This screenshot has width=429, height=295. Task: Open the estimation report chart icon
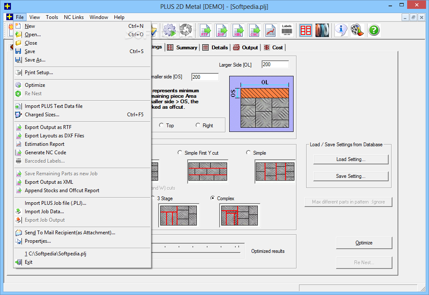click(270, 30)
